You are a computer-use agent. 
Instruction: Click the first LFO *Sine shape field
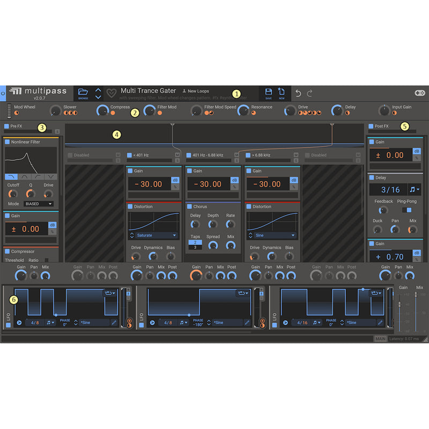click(95, 323)
